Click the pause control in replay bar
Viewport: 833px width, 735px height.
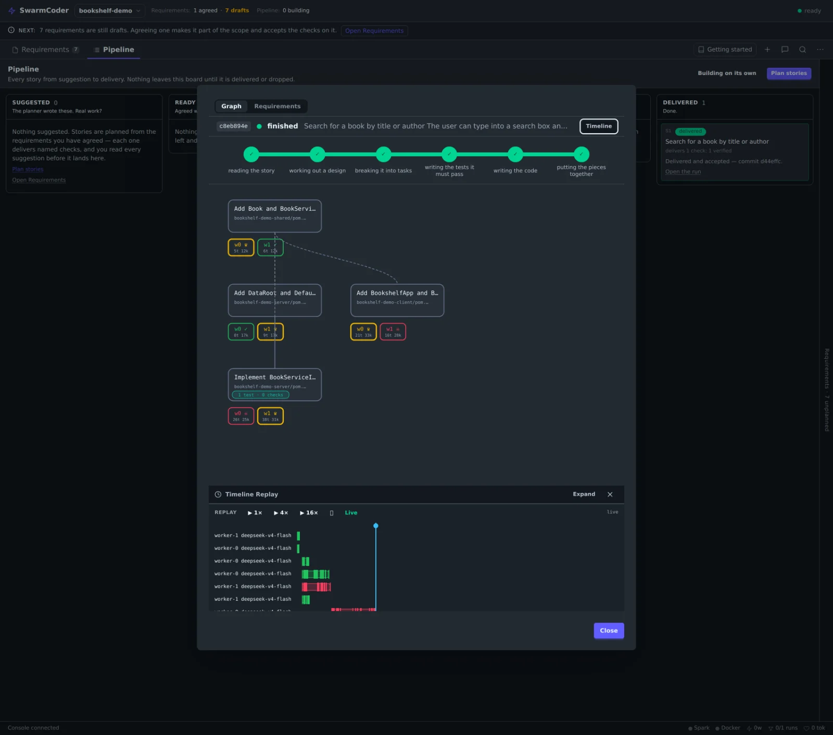(x=332, y=513)
